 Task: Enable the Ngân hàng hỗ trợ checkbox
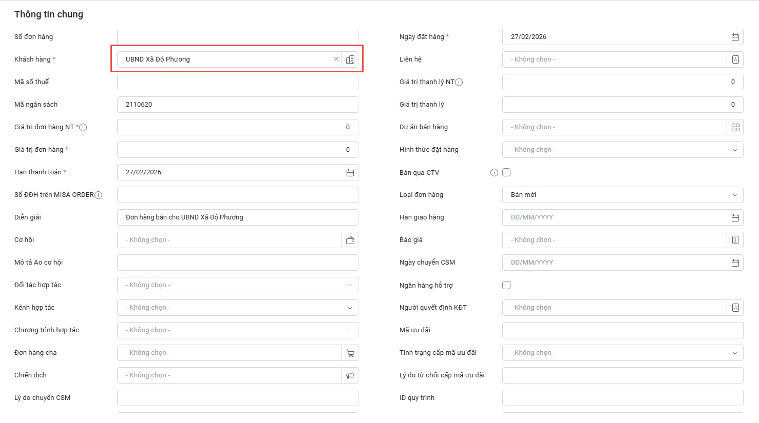coord(506,285)
